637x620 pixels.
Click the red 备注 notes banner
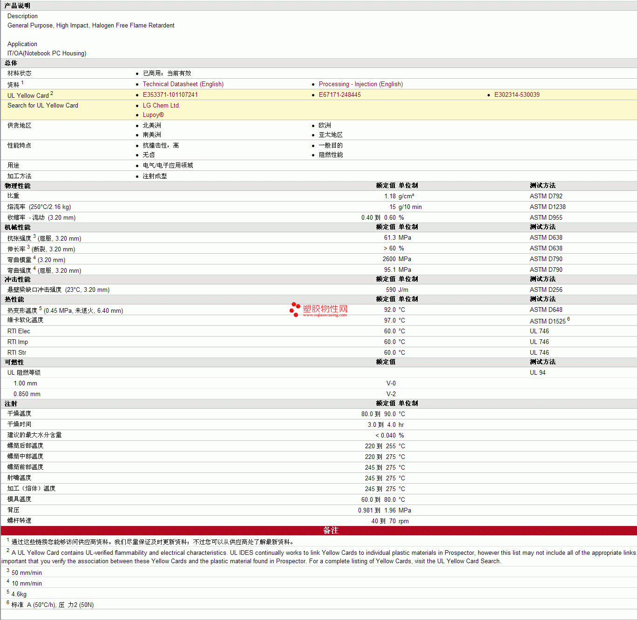tap(318, 531)
